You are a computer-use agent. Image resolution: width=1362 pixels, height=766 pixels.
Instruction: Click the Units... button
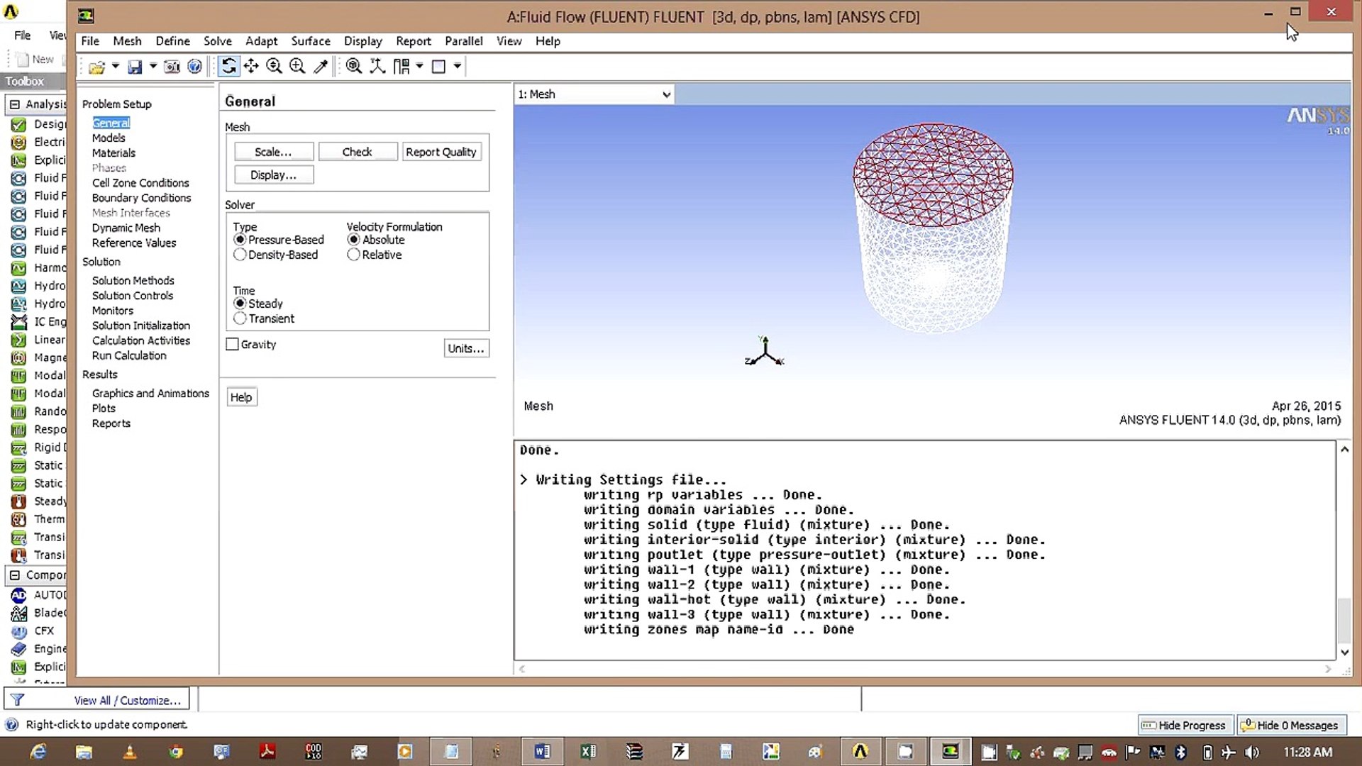pyautogui.click(x=465, y=348)
